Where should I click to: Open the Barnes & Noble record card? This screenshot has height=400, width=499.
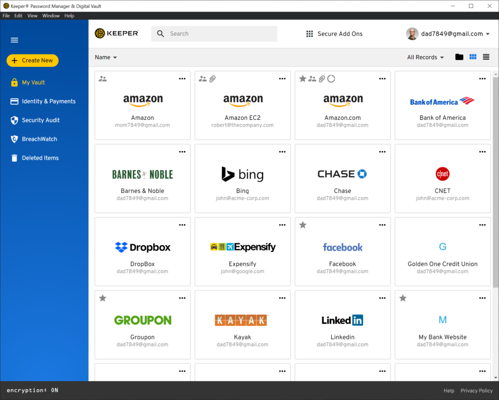click(x=143, y=179)
